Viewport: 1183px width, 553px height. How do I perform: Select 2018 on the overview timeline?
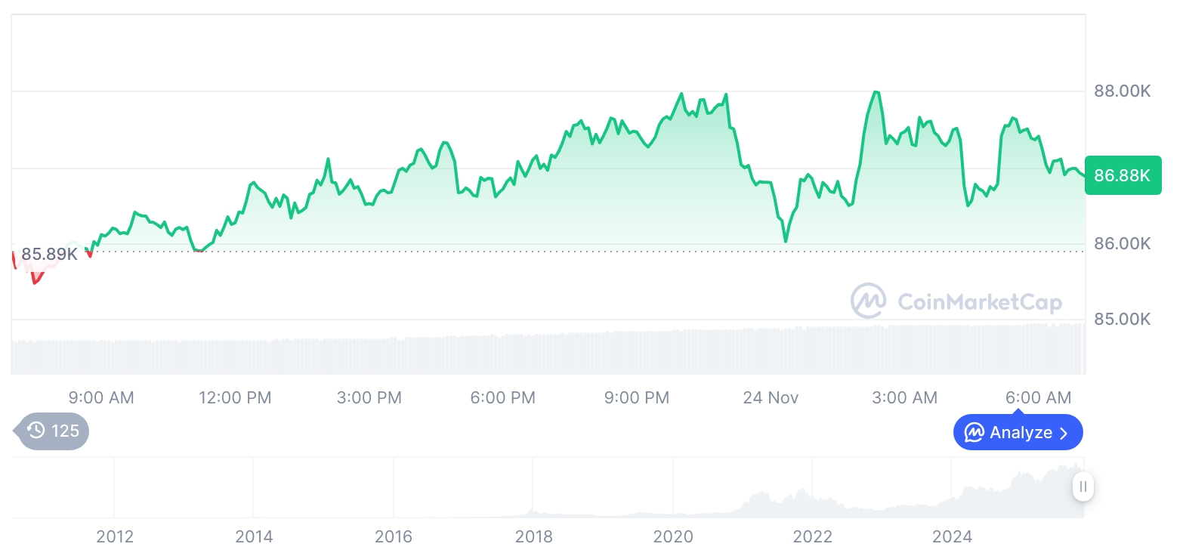point(533,537)
